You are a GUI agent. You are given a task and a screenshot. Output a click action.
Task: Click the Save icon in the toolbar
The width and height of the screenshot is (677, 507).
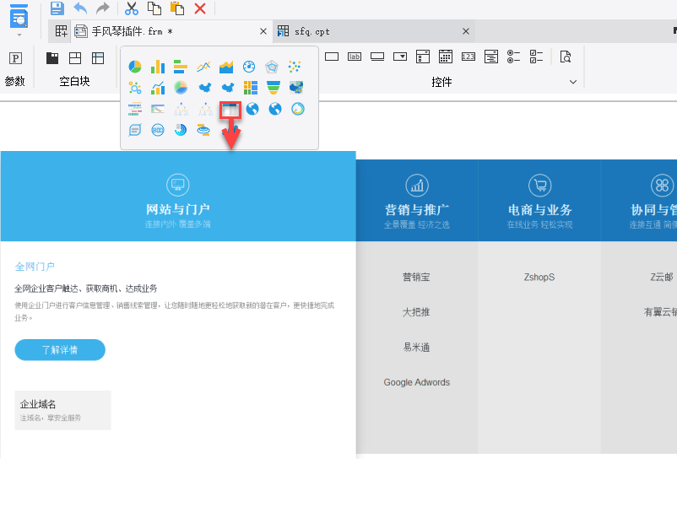point(57,8)
